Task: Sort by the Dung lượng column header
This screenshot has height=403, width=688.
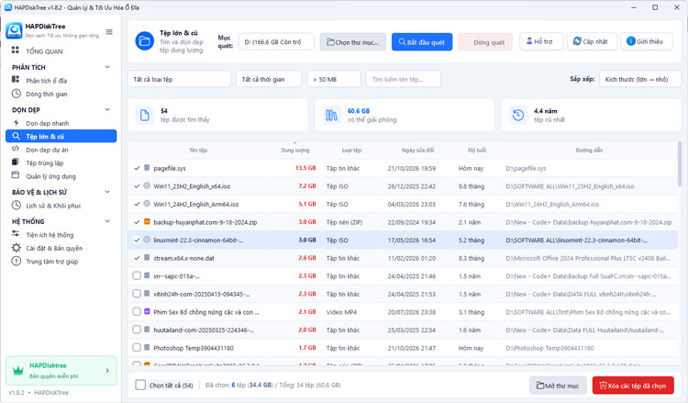Action: pyautogui.click(x=295, y=151)
